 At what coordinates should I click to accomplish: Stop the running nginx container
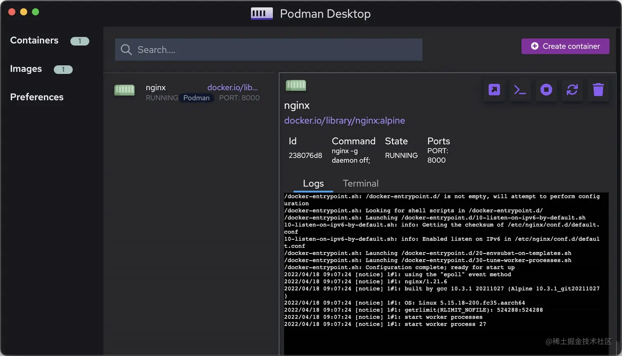coord(546,90)
